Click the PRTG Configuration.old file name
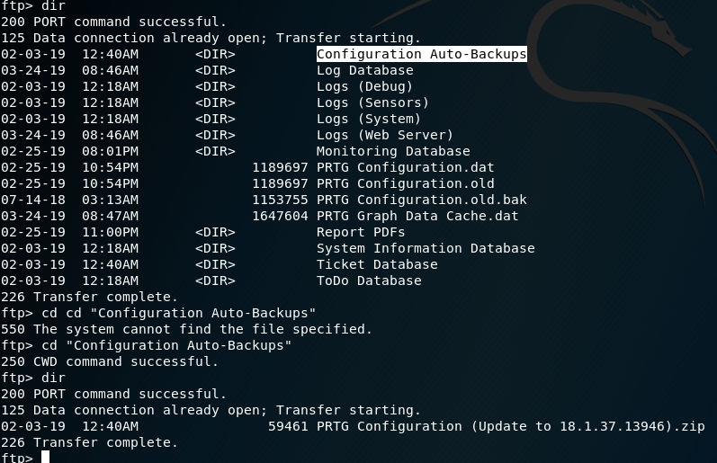Screen dimensions: 717x463 pyautogui.click(x=405, y=183)
